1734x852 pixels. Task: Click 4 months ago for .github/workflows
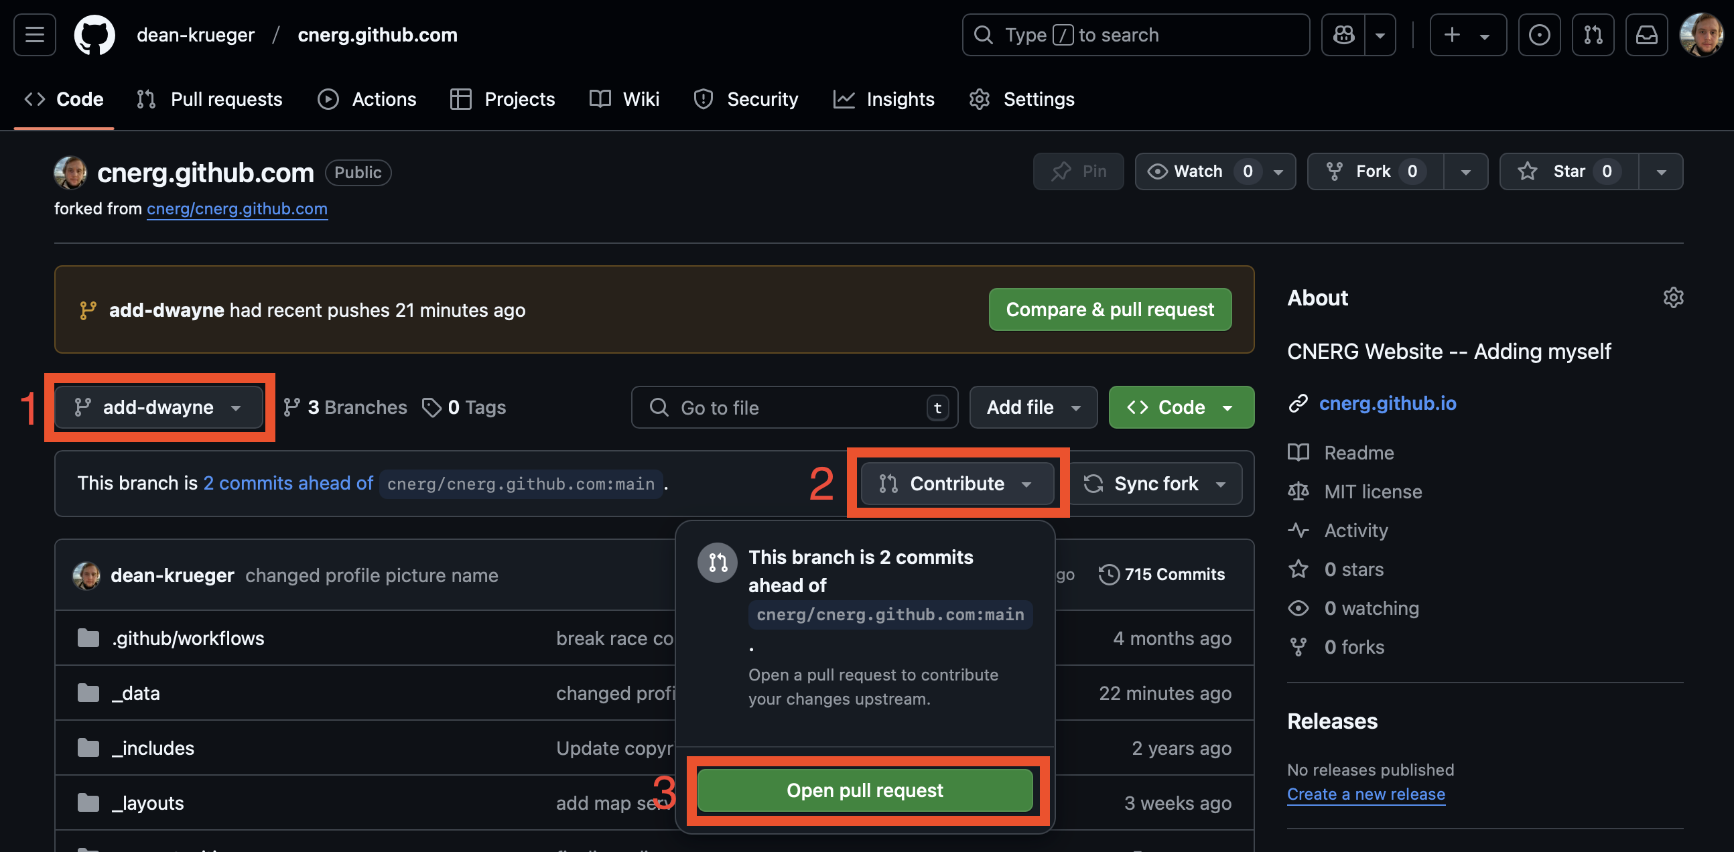(1172, 638)
